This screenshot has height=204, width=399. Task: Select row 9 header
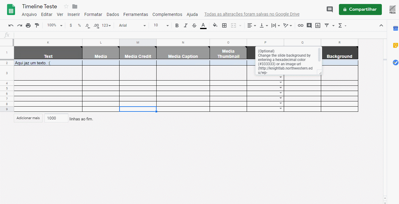(7, 109)
